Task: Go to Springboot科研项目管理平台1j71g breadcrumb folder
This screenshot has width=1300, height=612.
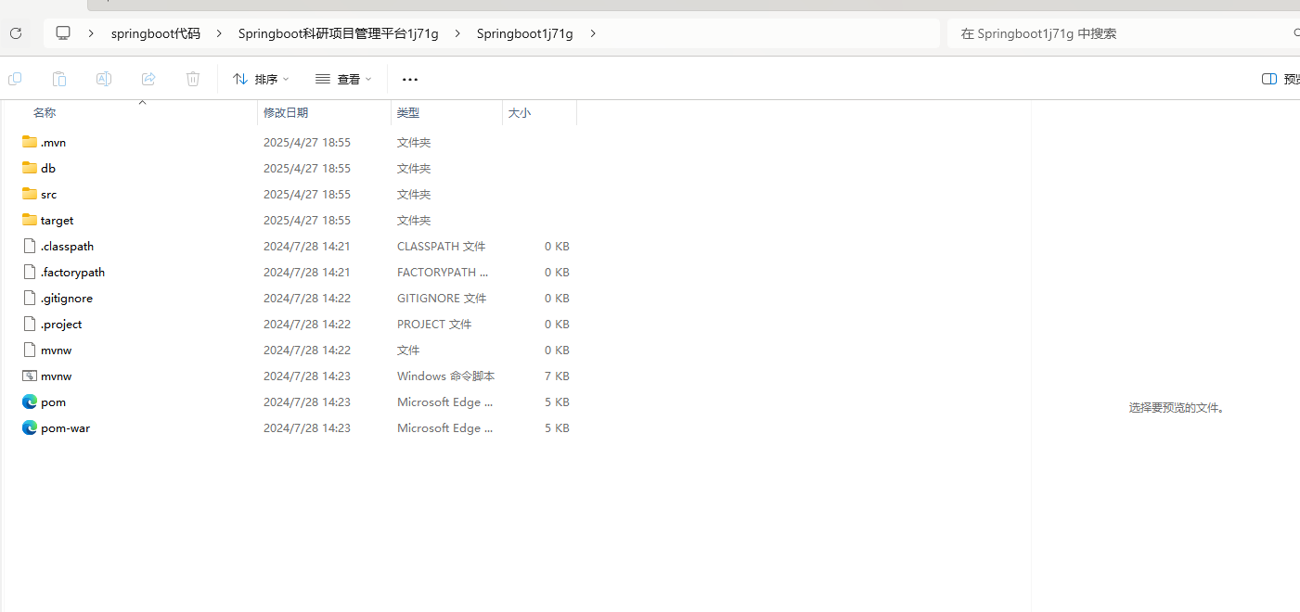Action: tap(338, 33)
